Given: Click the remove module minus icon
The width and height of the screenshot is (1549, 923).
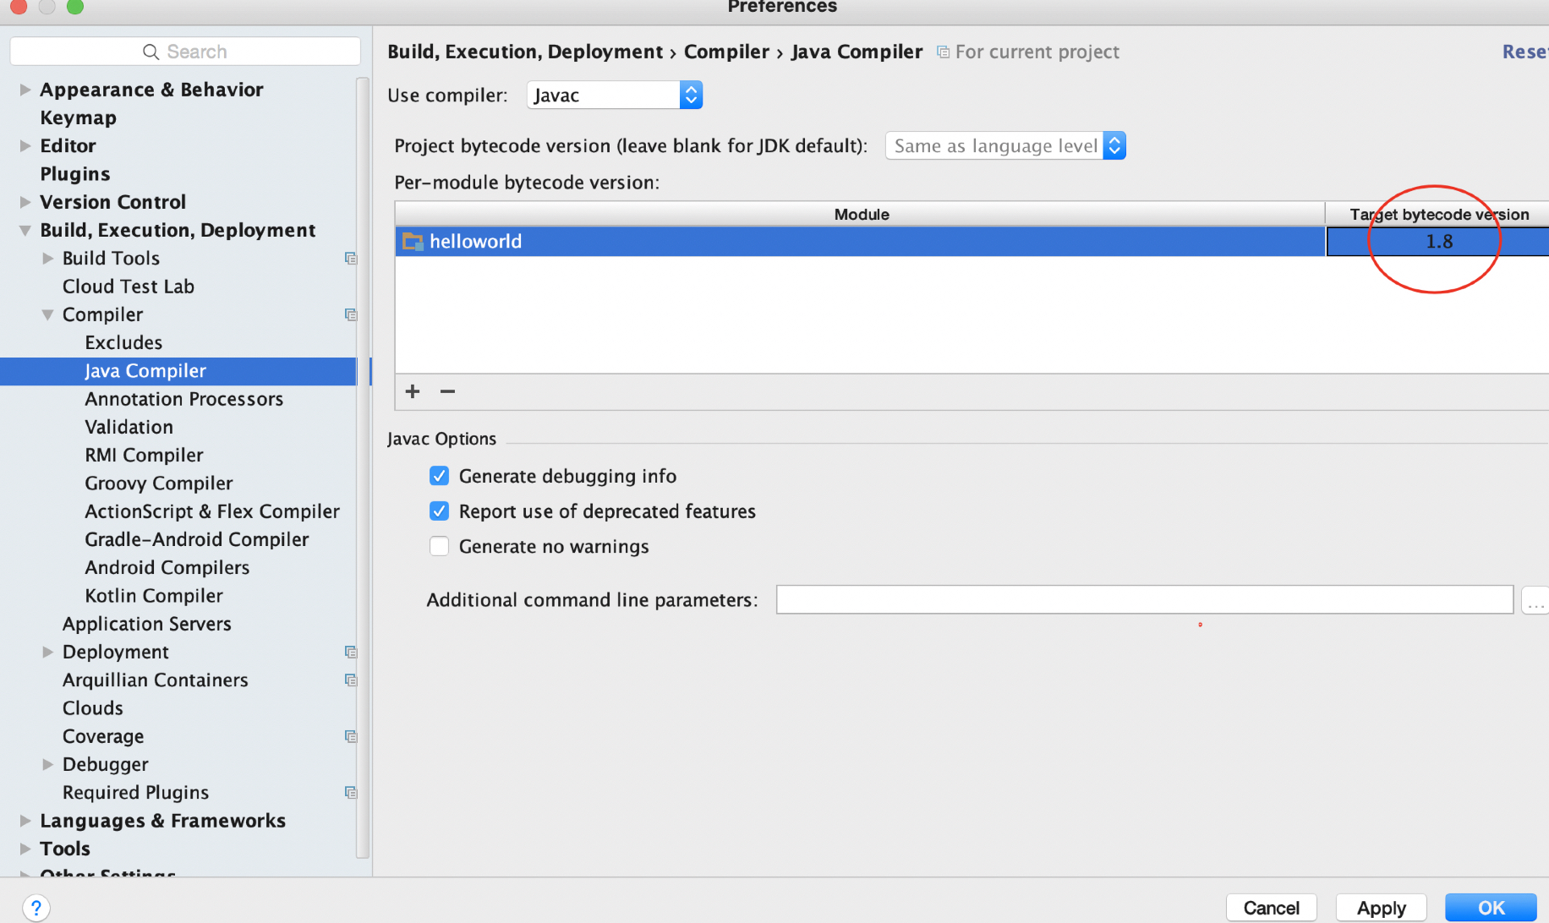Looking at the screenshot, I should [447, 391].
